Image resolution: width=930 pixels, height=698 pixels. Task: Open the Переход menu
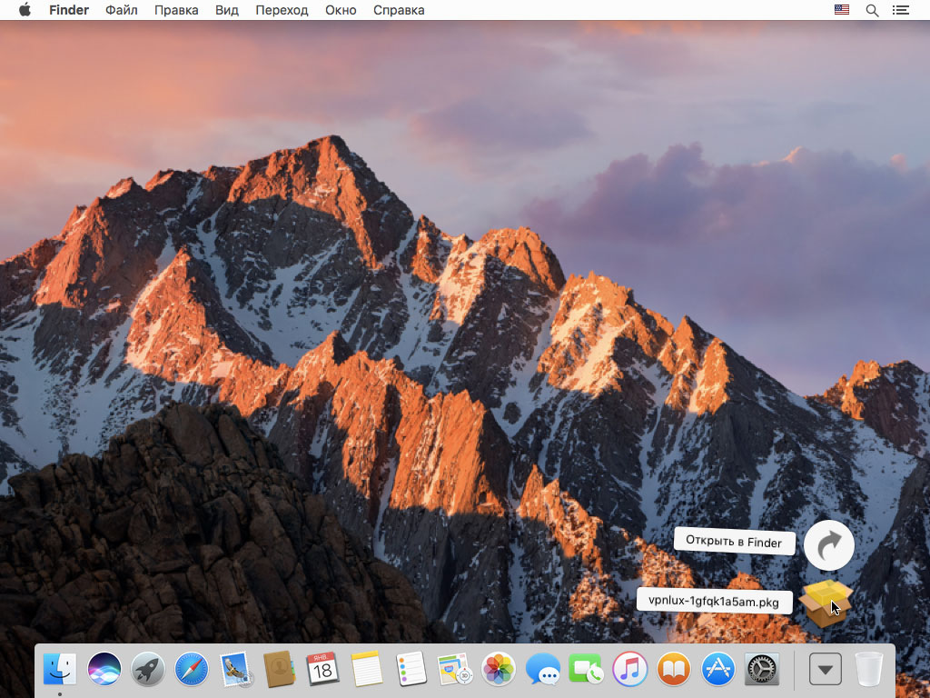[282, 10]
